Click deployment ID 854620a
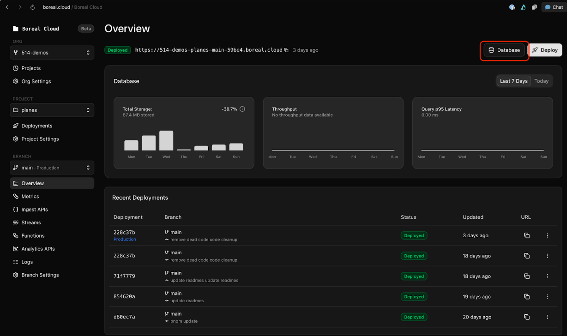 [124, 296]
